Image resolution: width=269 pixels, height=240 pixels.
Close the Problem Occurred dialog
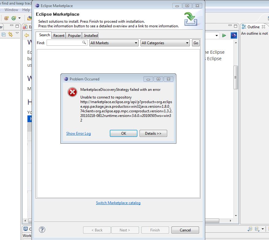pos(168,79)
